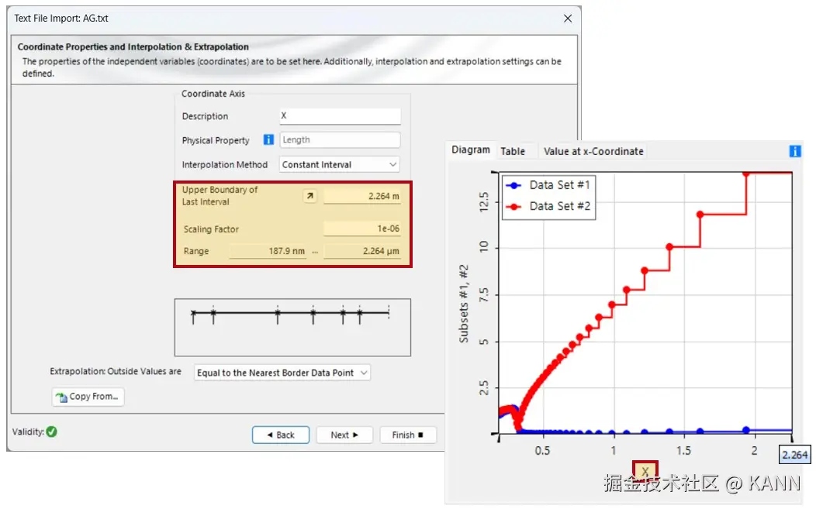Click the Range upper value 2.264 µm

click(362, 251)
